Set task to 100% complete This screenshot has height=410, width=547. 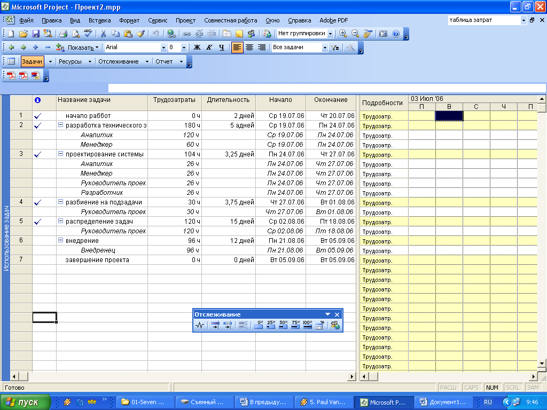(307, 325)
